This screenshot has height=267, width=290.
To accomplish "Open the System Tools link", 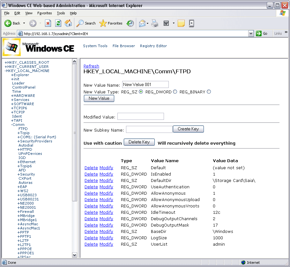I will click(x=95, y=46).
